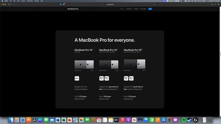Open Logitech G HUB from the Dock
Image resolution: width=221 pixels, height=124 pixels.
196,120
